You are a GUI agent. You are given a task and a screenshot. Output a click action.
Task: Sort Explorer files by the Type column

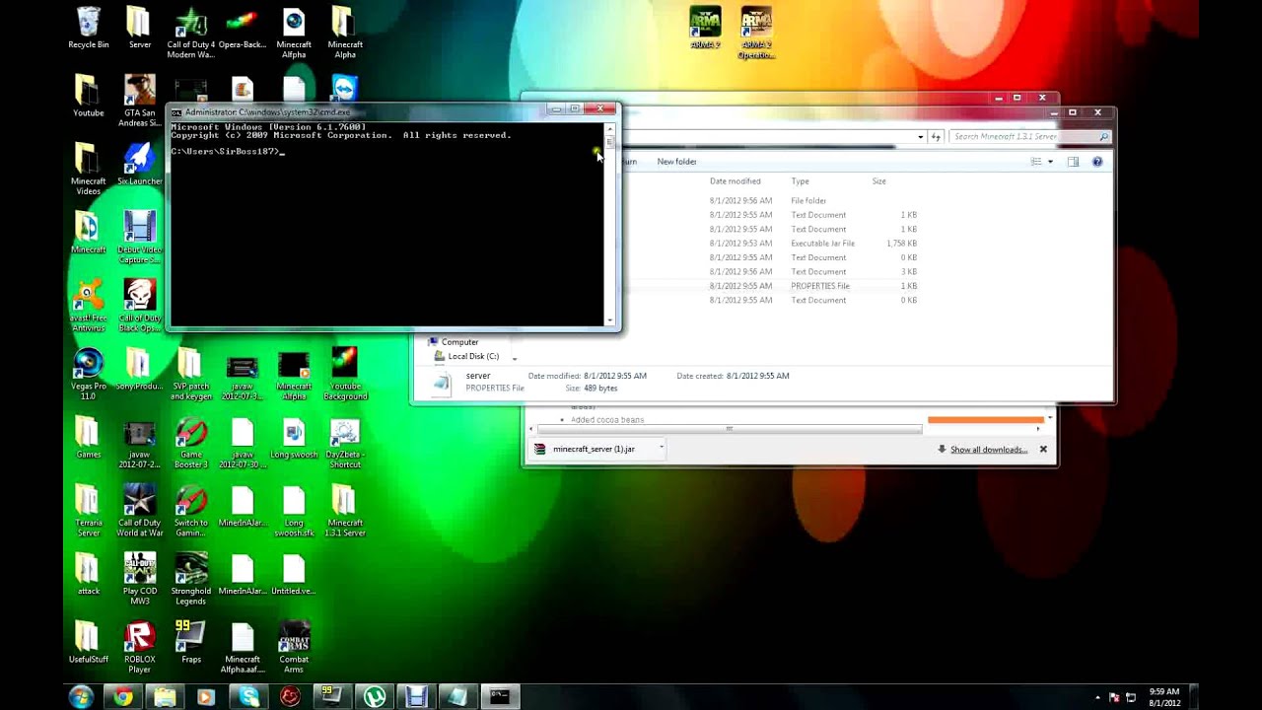(x=800, y=181)
